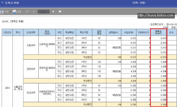Jump to last page with double-right arrow
Screen dimensions: 177x107
tap(60, 11)
